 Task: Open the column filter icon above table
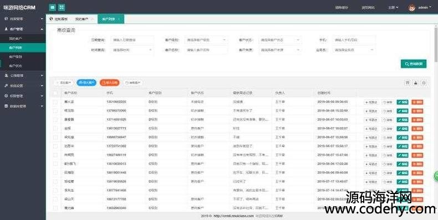tap(408, 83)
